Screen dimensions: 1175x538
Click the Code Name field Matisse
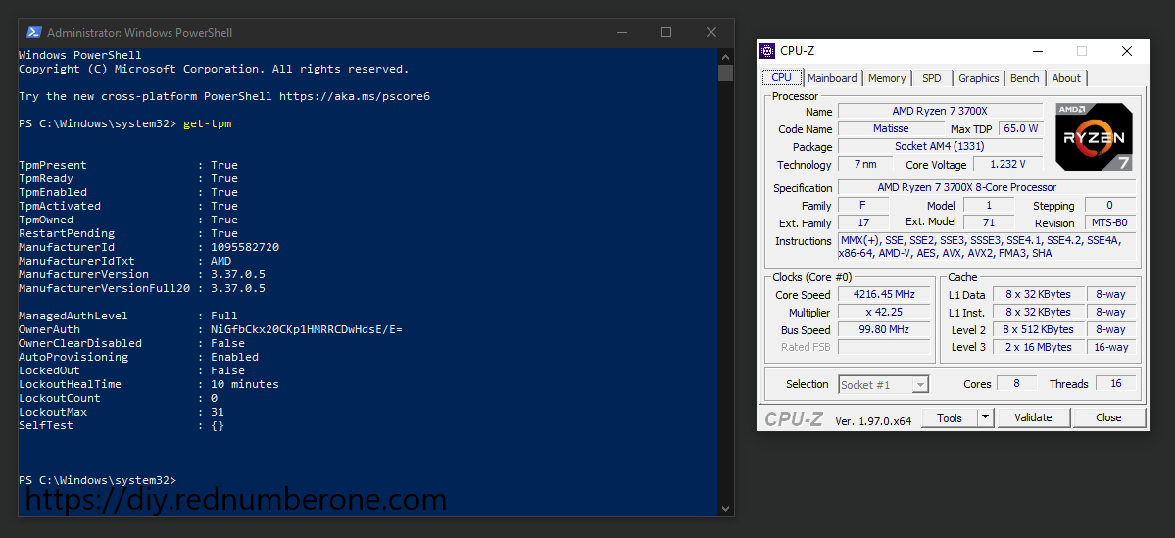click(x=891, y=128)
